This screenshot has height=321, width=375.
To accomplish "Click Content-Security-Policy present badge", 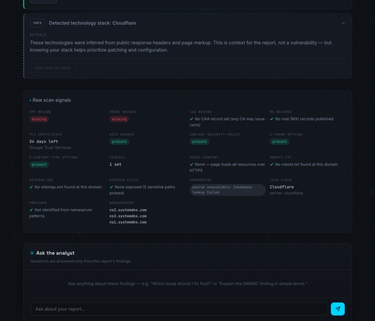I will point(199,142).
